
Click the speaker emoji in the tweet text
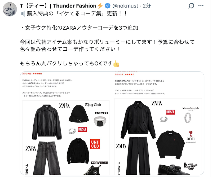23,14
